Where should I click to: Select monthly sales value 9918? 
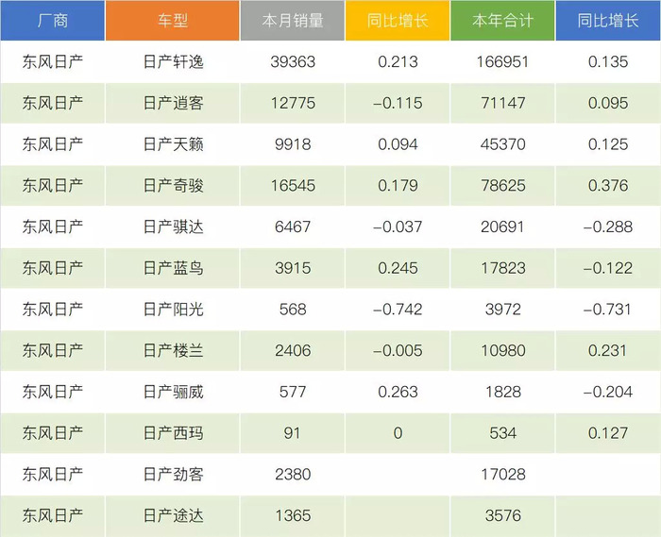coord(293,144)
